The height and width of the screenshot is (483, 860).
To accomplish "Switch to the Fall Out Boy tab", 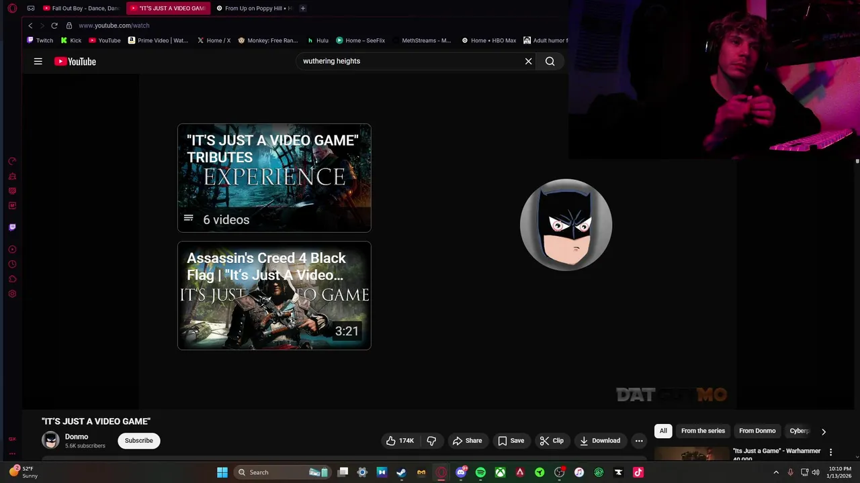I will (81, 8).
